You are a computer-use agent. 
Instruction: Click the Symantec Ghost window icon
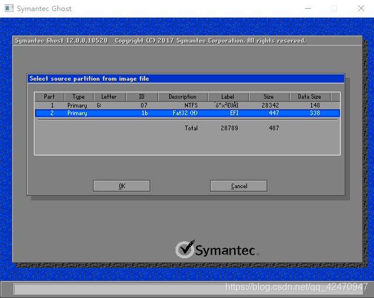coord(9,8)
